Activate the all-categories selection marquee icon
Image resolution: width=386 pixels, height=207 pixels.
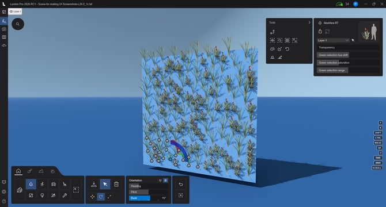click(76, 190)
